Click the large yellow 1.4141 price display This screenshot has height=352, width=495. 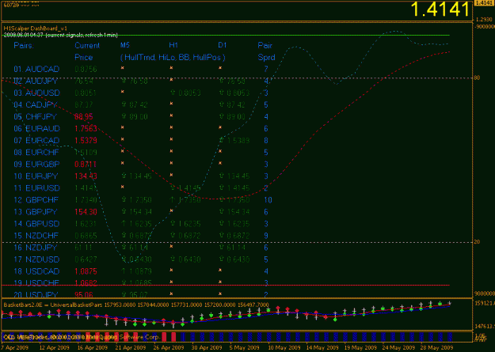[x=440, y=9]
